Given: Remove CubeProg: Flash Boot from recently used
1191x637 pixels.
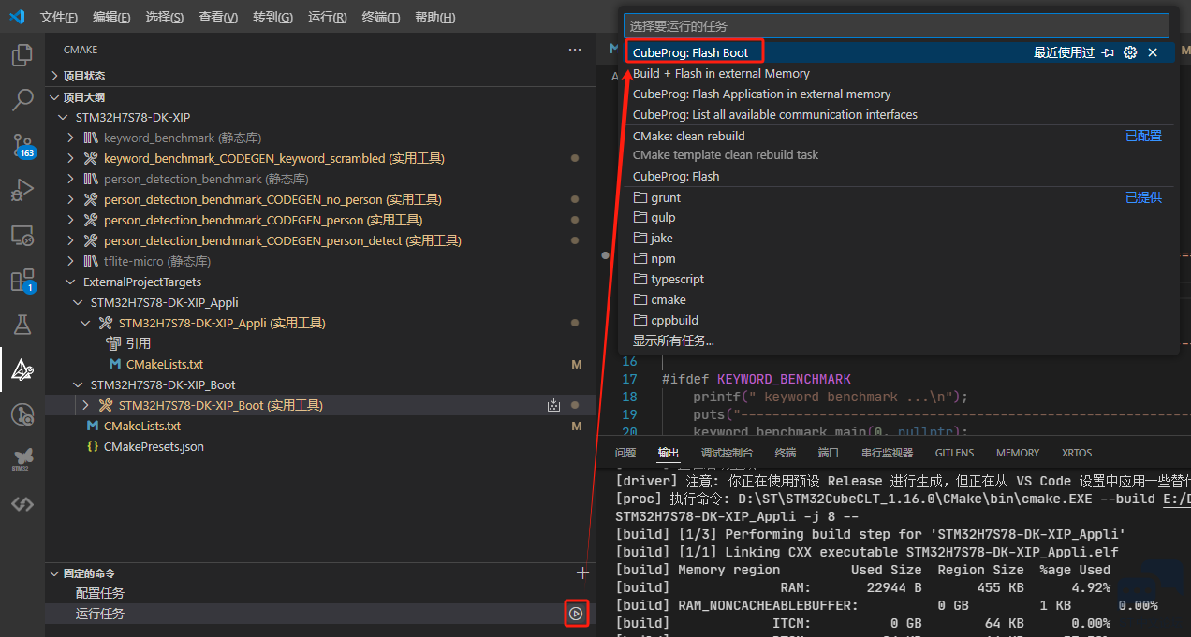Looking at the screenshot, I should 1153,52.
